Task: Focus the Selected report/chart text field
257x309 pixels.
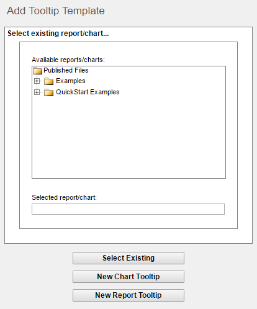Action: pos(128,209)
